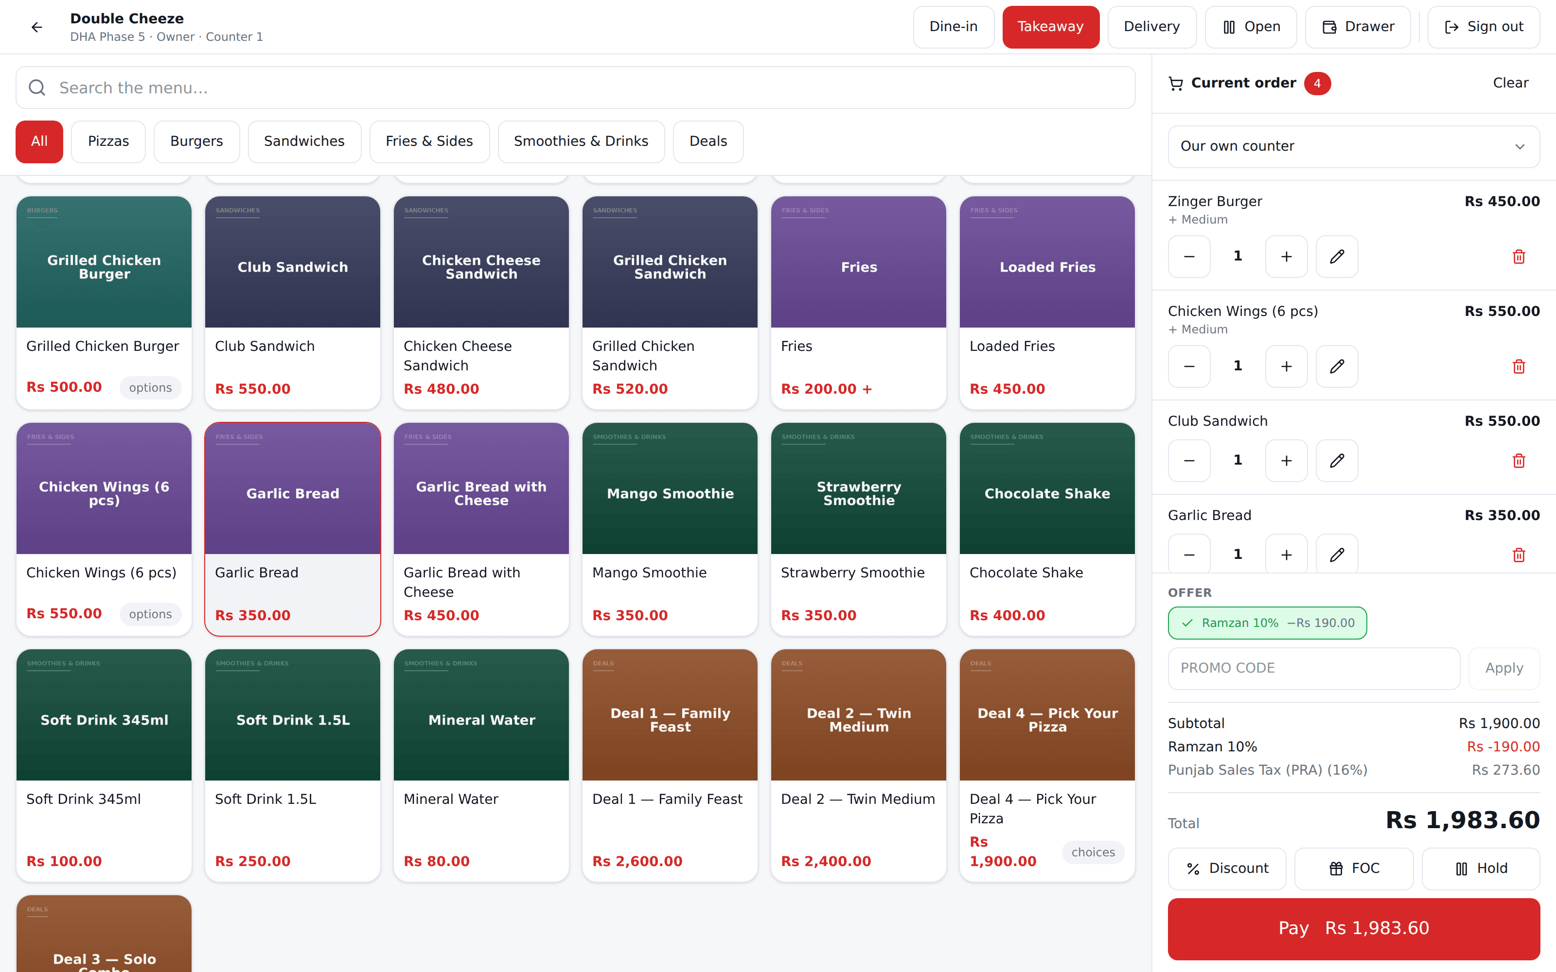
Task: Add Mango Smoothie to the order
Action: tap(670, 529)
